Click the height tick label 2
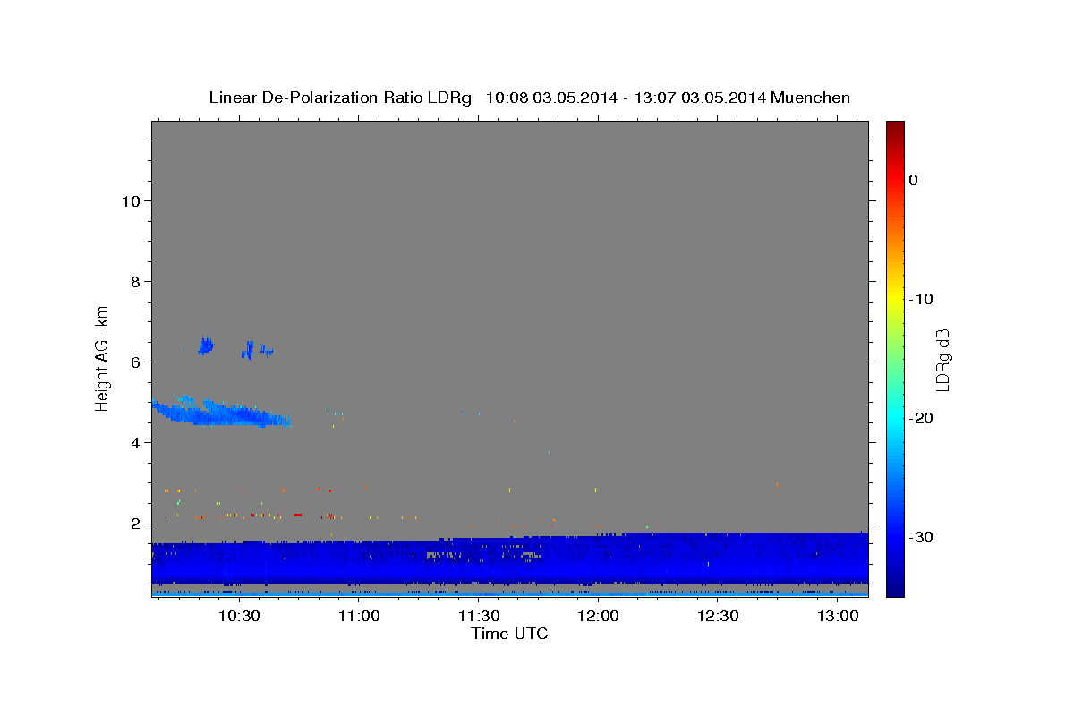 coord(134,524)
